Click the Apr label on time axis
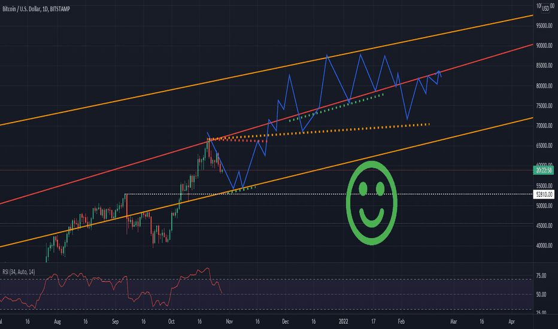Viewport: 558px width, 329px height. (512, 322)
